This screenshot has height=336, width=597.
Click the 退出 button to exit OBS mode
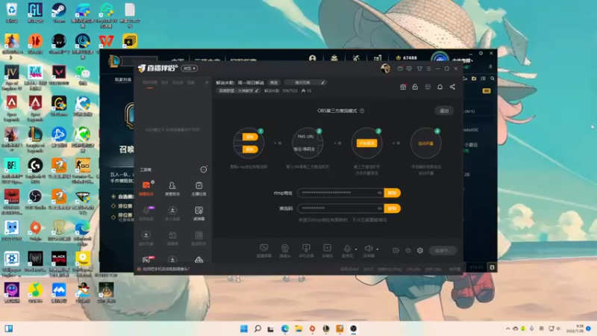444,111
